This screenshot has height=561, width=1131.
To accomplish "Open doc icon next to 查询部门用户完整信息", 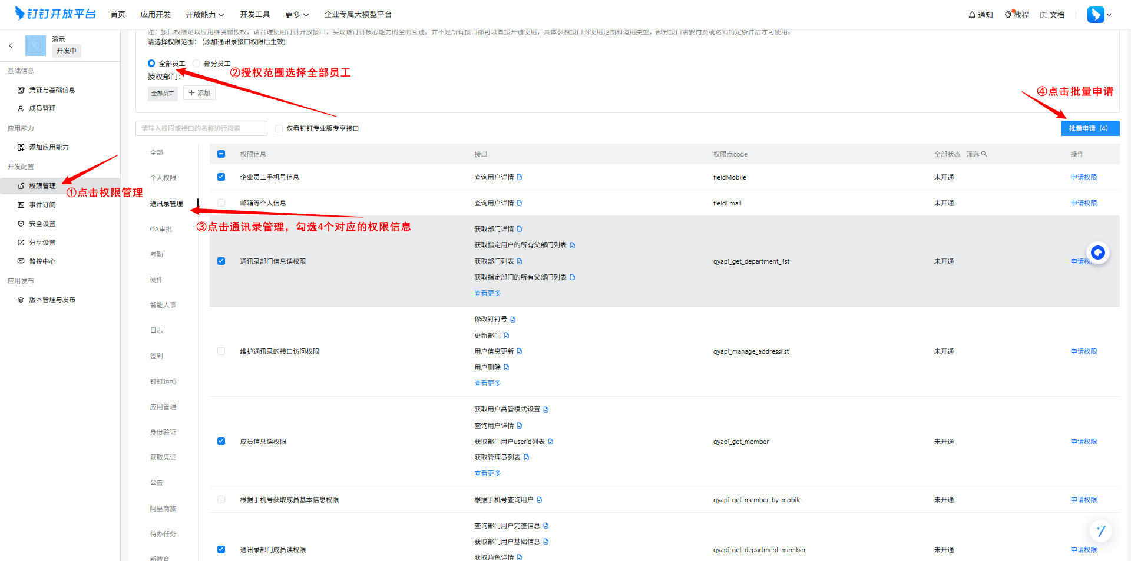I will pos(545,526).
